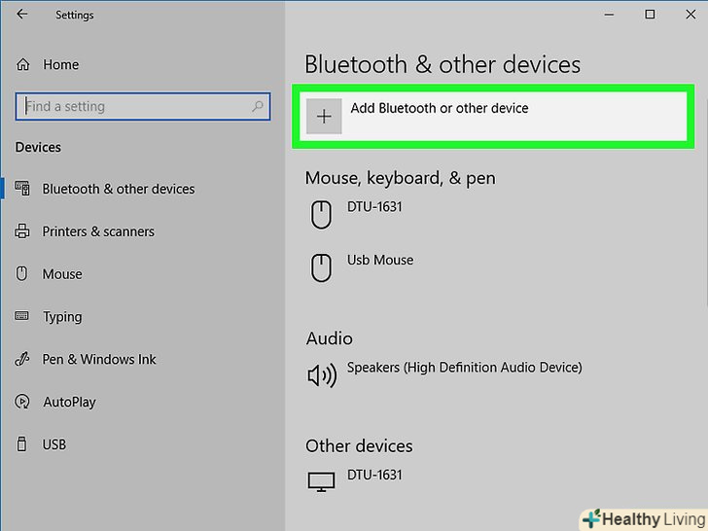Click the back arrow in Settings

tap(22, 15)
